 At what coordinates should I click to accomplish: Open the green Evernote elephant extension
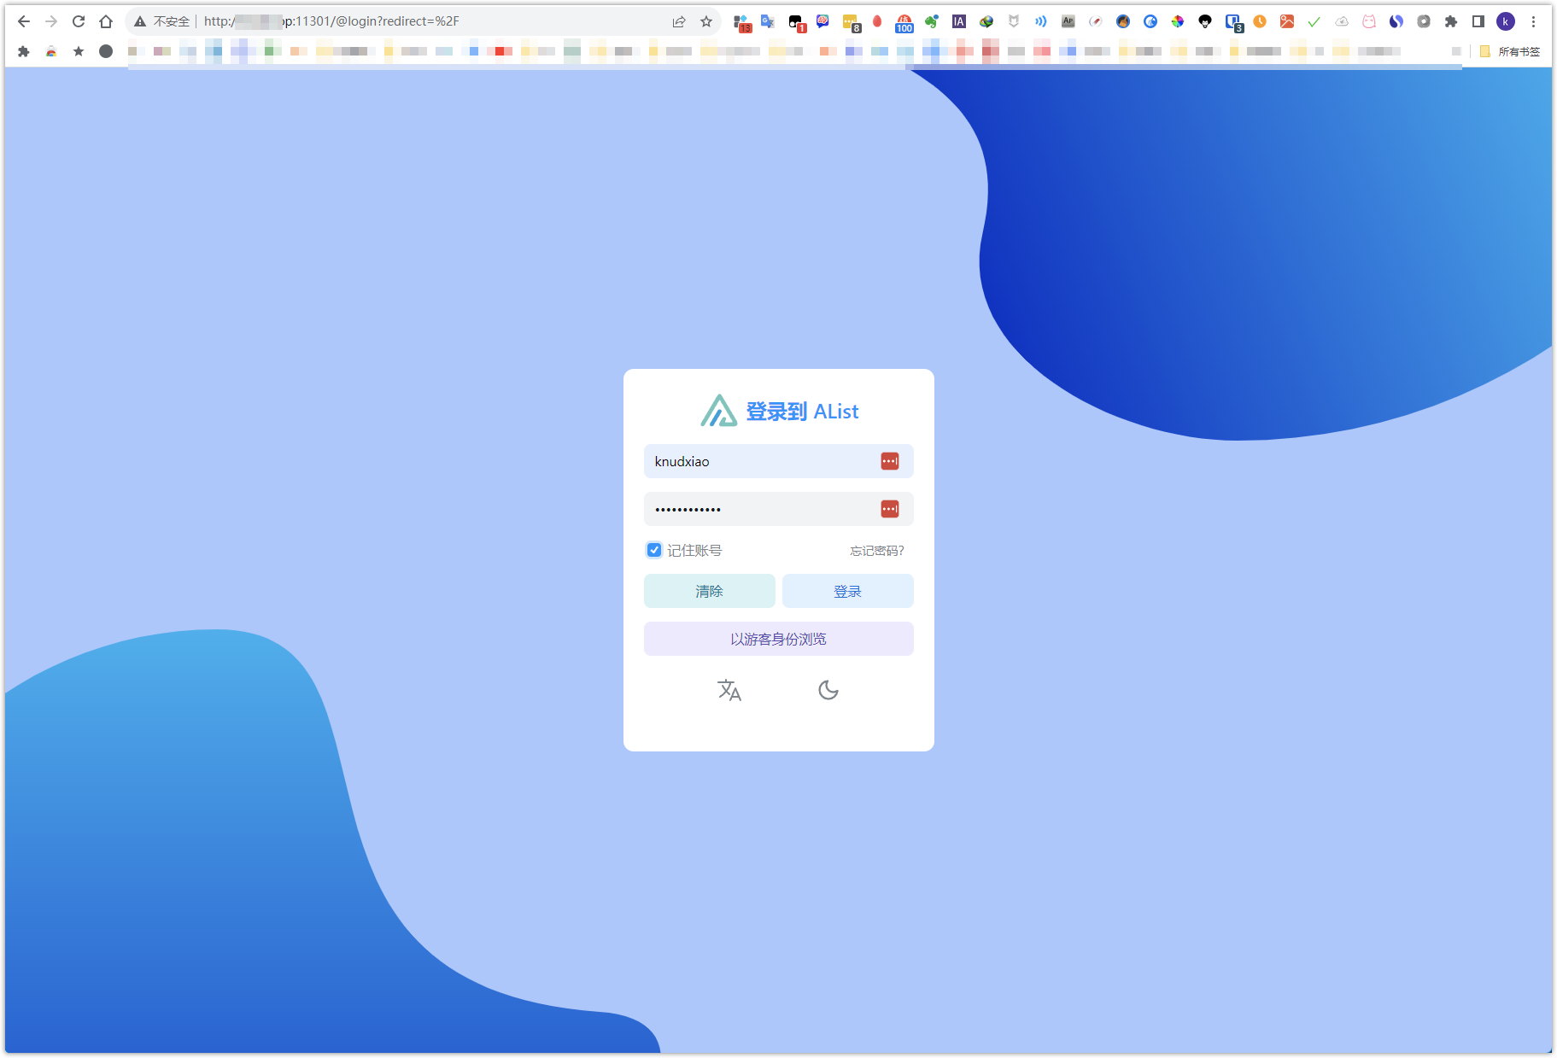pos(932,21)
